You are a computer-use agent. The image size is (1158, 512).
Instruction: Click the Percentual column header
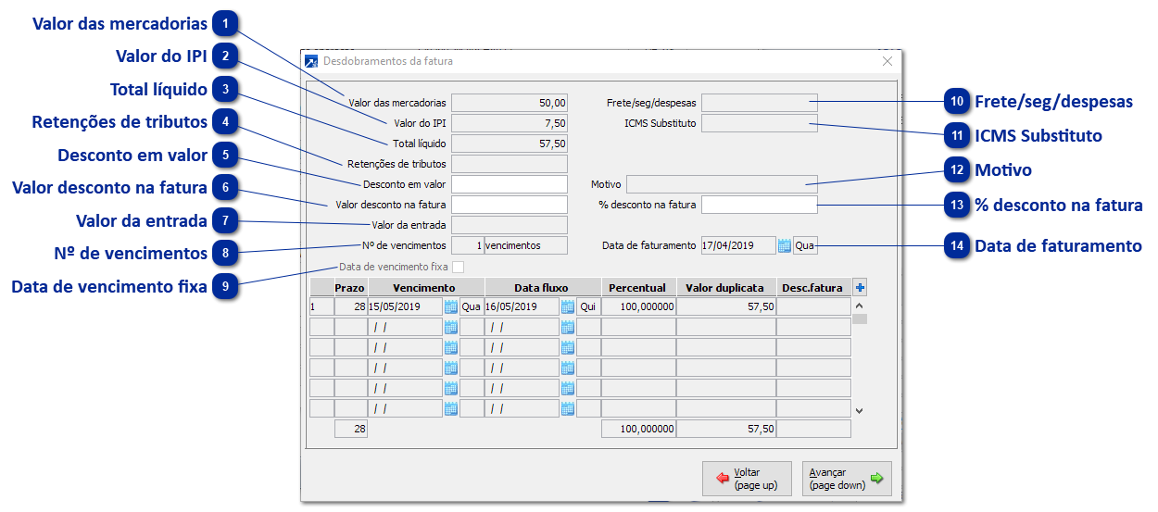638,288
